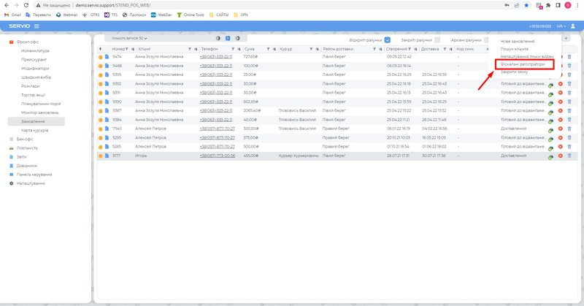Click the phone number link for order 3177
584x306 pixels.
[217, 156]
